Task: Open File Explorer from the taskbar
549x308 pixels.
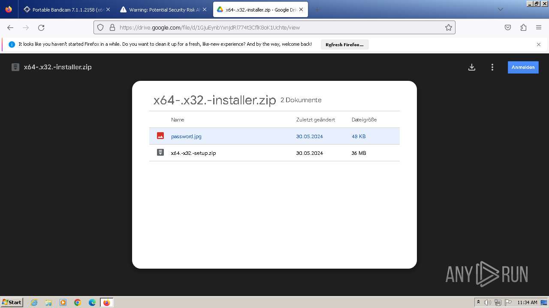Action: pyautogui.click(x=48, y=302)
